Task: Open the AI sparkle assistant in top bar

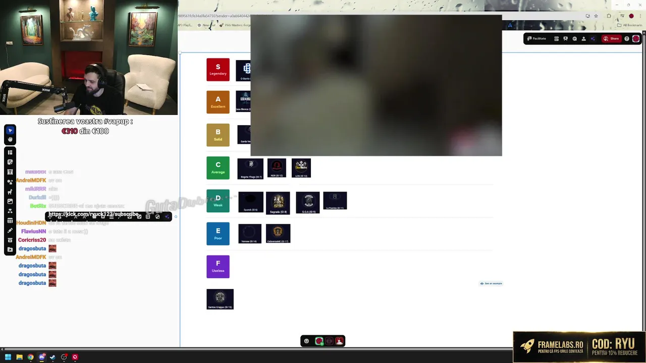Action: [x=593, y=38]
